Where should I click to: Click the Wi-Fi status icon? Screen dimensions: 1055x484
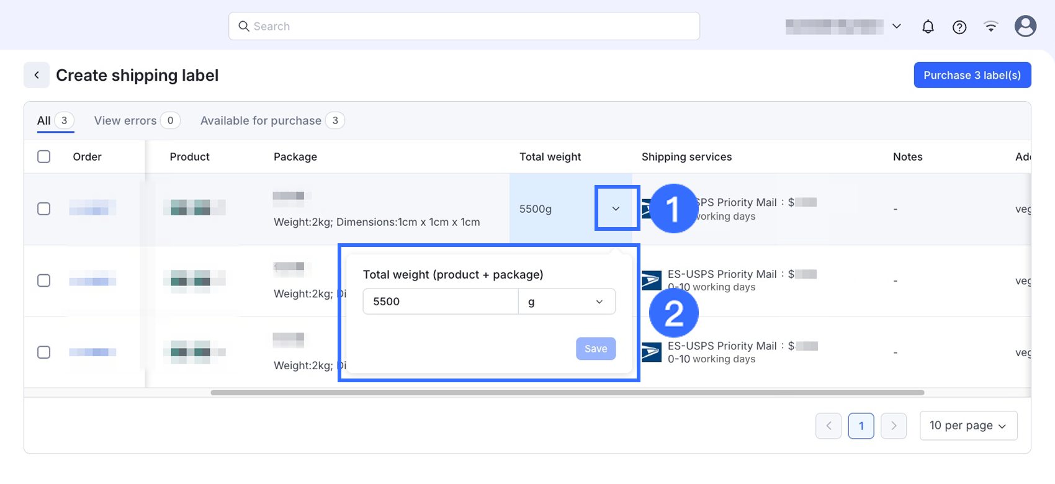(x=991, y=26)
